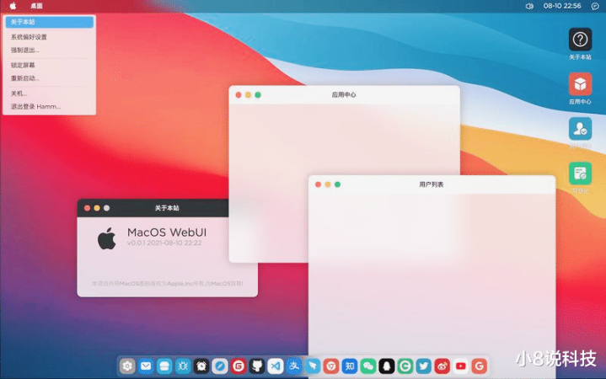Open the 关于本站 question-mark desktop icon

tap(580, 40)
